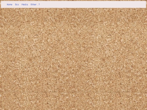The image size is (147, 110).
Task: Click the Other..? menu link
Action: coord(35,5)
